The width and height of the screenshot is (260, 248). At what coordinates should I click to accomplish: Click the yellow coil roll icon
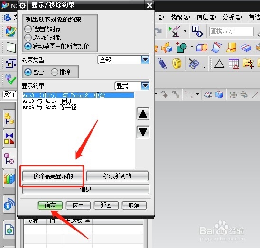coord(177,64)
